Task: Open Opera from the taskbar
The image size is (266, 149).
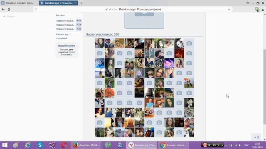Action: [64, 145]
